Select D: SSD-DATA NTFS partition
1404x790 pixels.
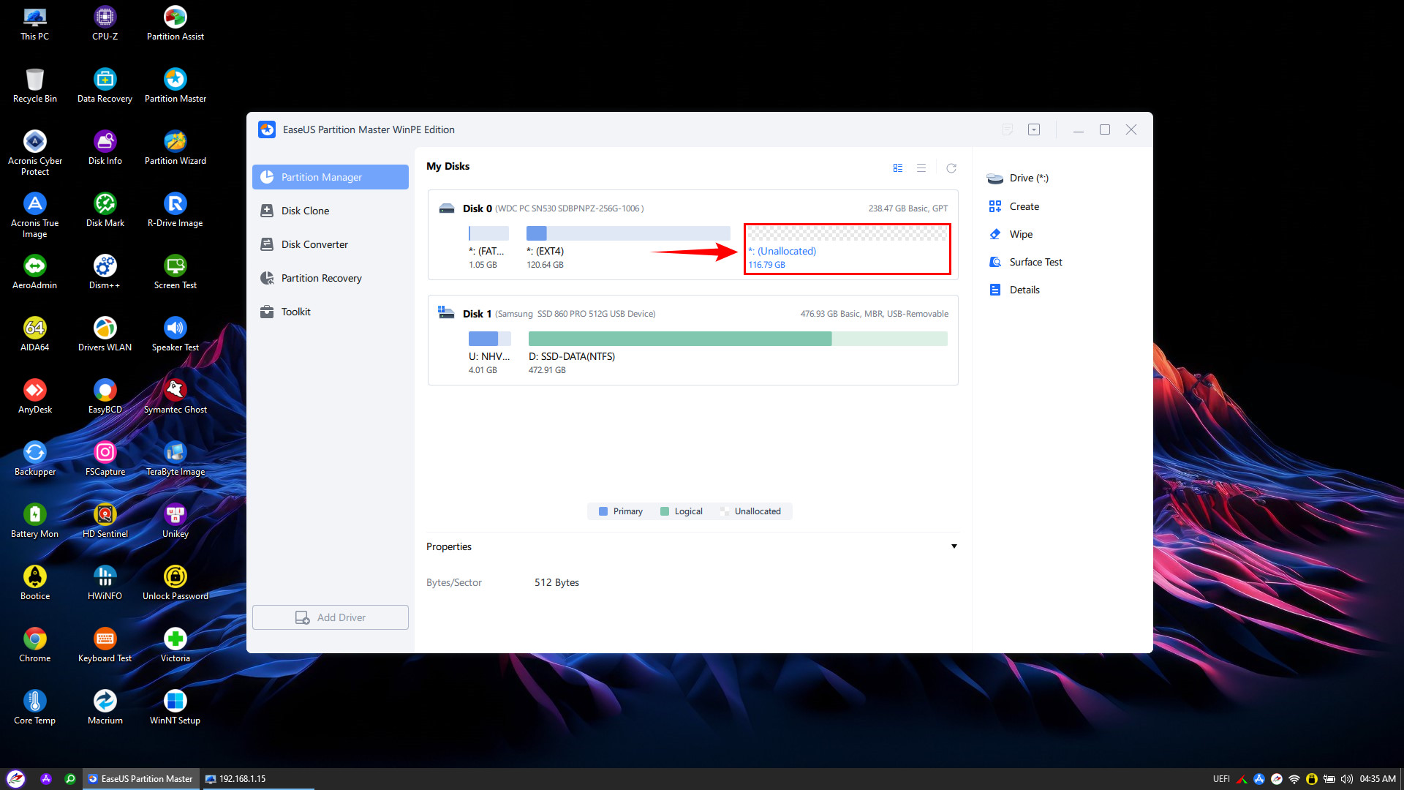[x=737, y=339]
